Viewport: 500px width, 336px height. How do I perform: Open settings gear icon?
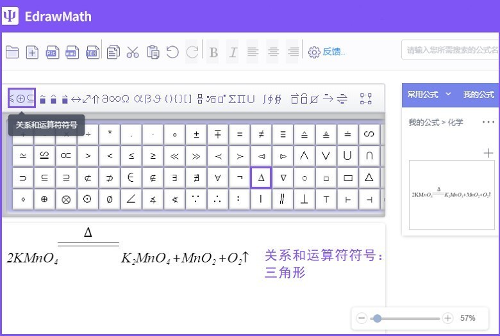314,52
